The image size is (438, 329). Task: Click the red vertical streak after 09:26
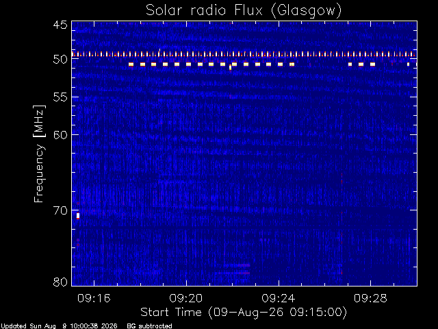tap(342, 224)
